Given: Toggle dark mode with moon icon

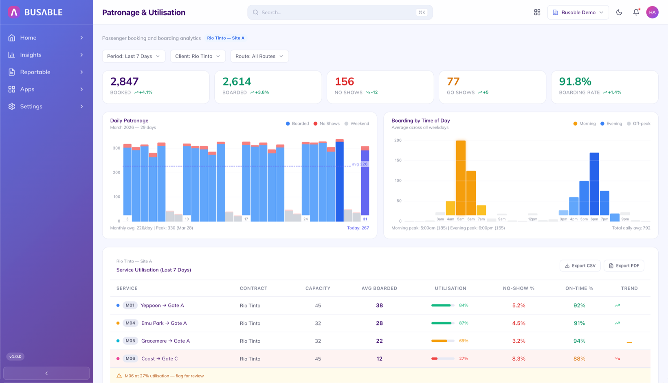Looking at the screenshot, I should 619,13.
